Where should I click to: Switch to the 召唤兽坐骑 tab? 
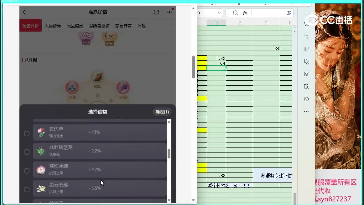[x=99, y=26]
